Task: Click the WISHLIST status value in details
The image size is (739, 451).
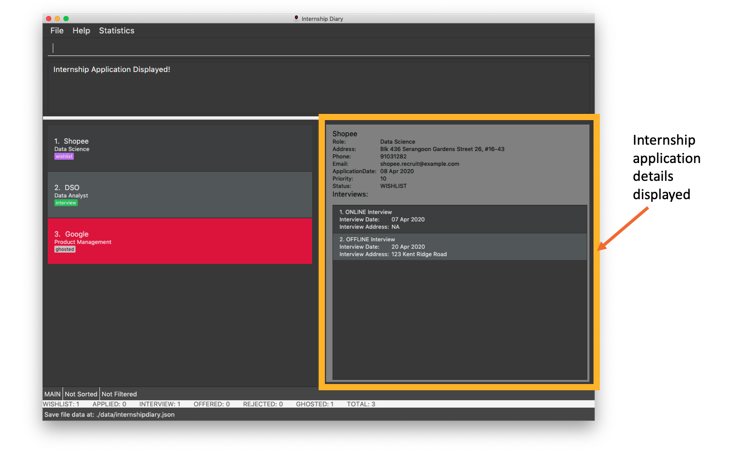Action: 393,186
